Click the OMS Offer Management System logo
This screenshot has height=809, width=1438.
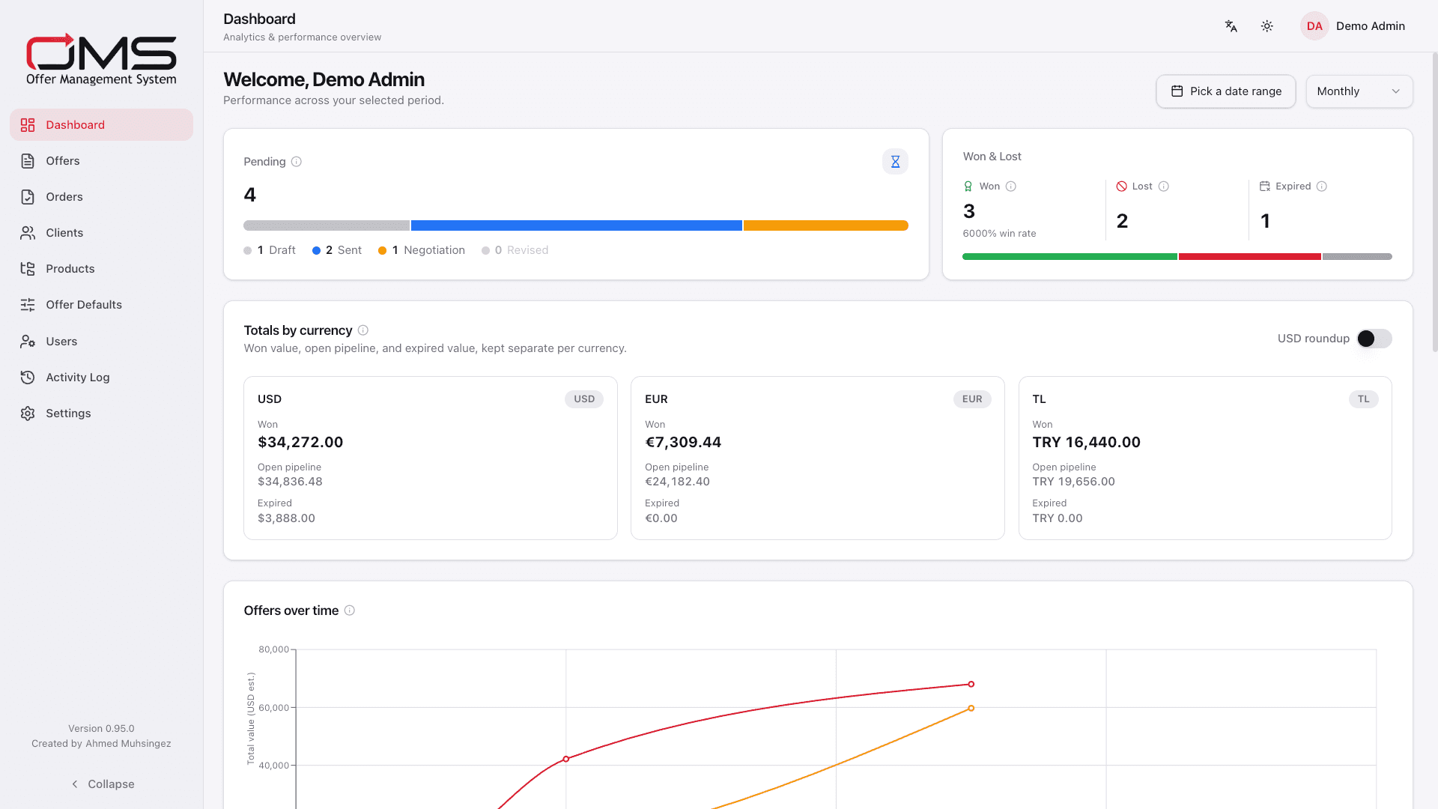tap(101, 59)
